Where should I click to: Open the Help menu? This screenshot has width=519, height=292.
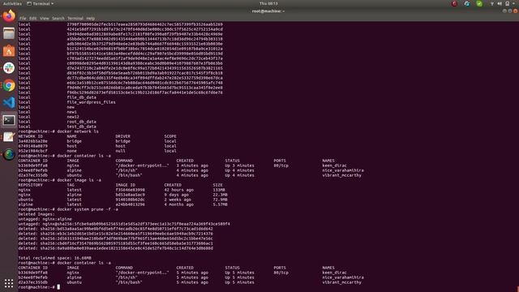point(90,18)
